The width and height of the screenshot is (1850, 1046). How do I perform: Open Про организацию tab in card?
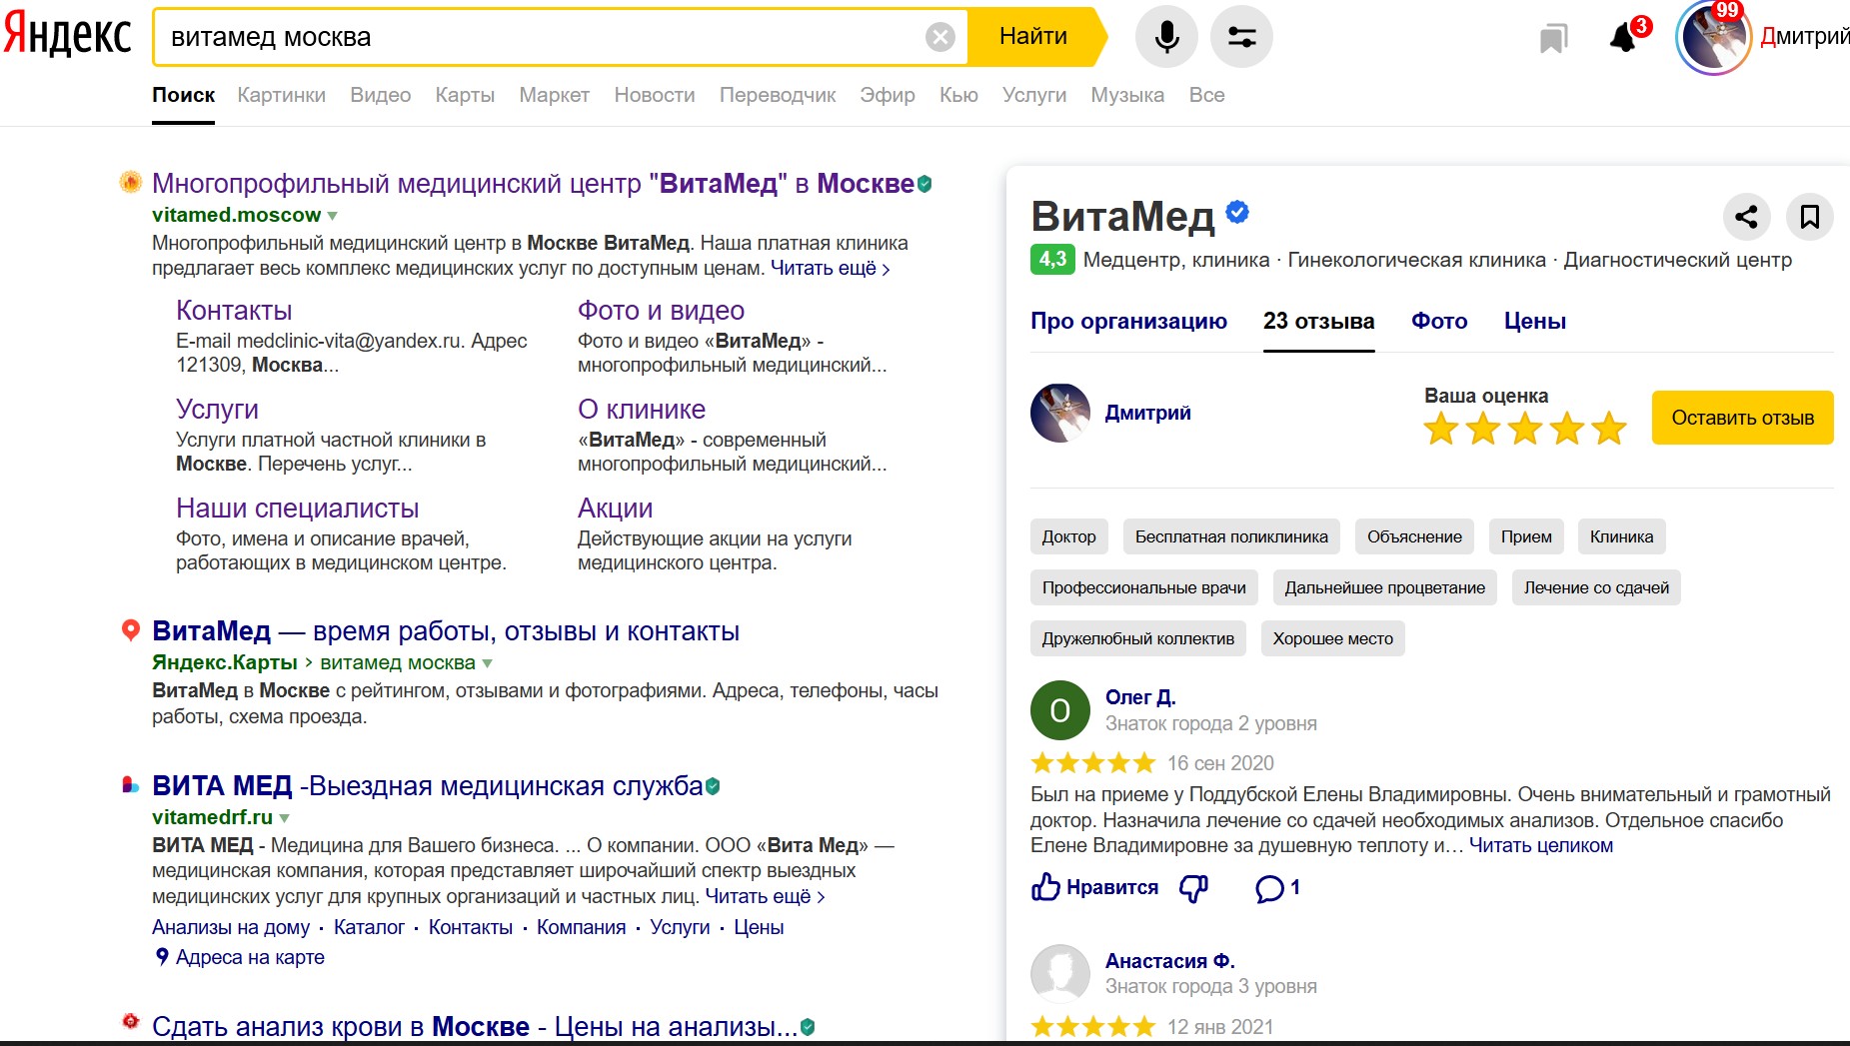tap(1129, 321)
